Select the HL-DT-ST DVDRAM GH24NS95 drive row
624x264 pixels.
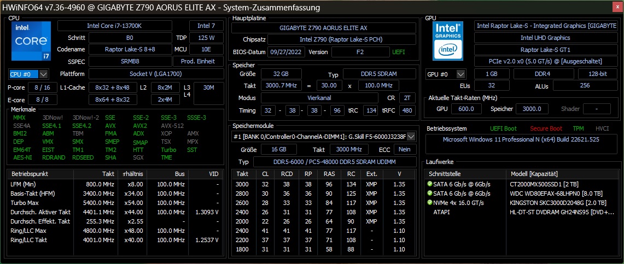point(522,212)
